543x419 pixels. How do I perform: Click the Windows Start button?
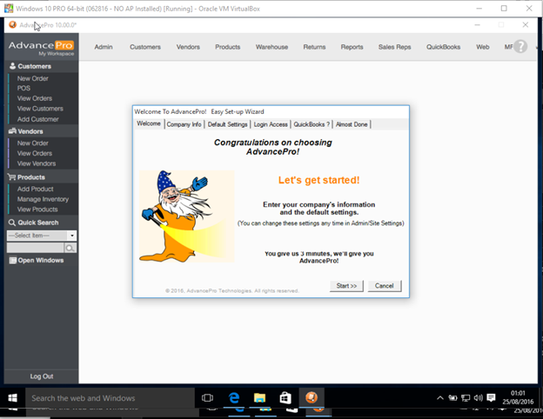[x=12, y=398]
